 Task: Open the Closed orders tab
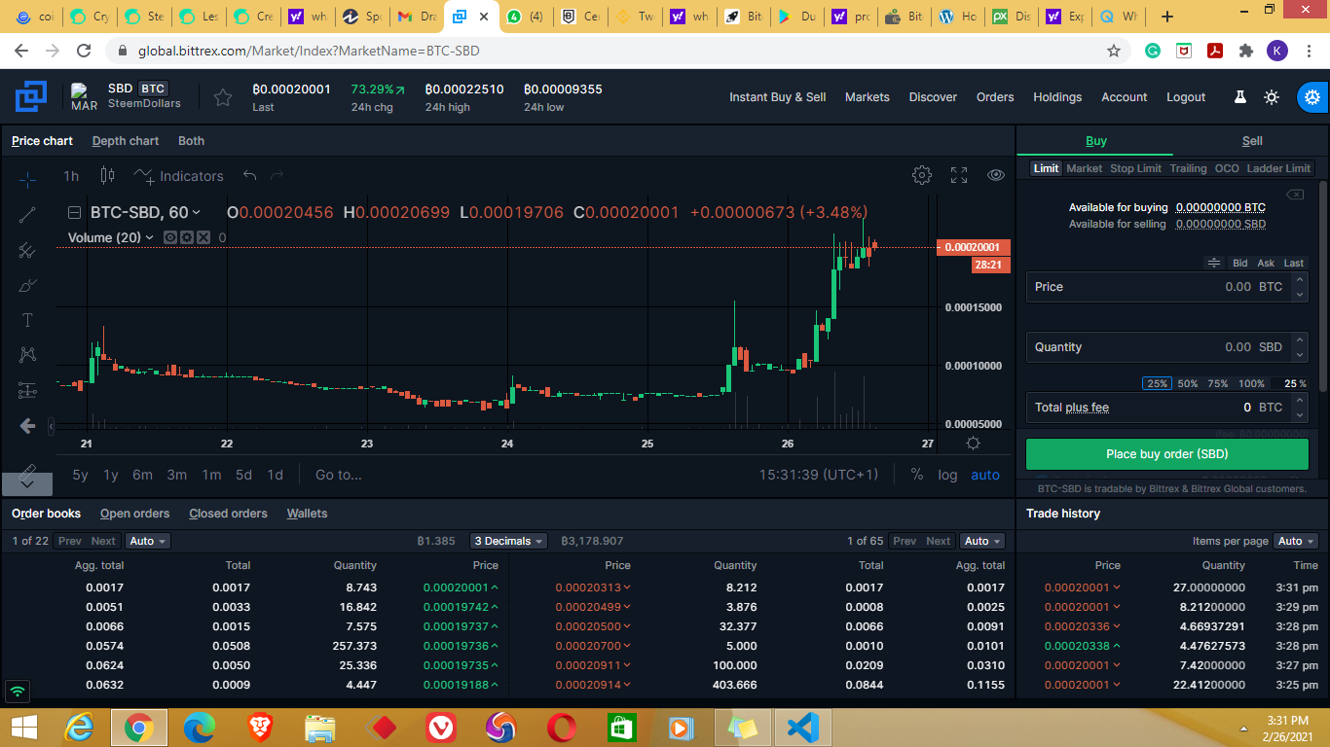[x=228, y=514]
